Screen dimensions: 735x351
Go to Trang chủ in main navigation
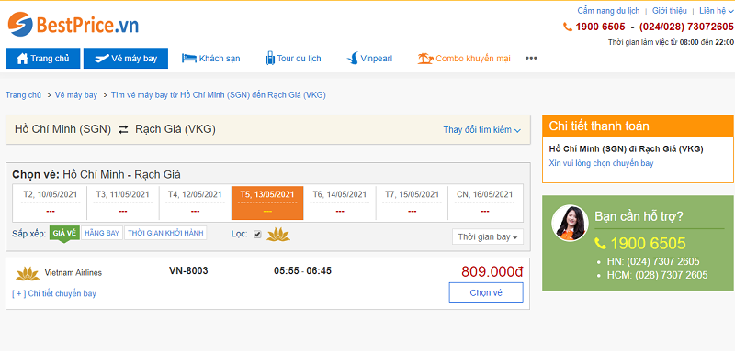[42, 59]
